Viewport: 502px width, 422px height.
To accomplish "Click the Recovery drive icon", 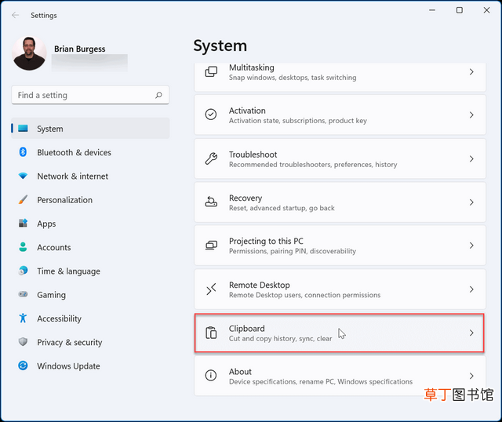I will [211, 202].
